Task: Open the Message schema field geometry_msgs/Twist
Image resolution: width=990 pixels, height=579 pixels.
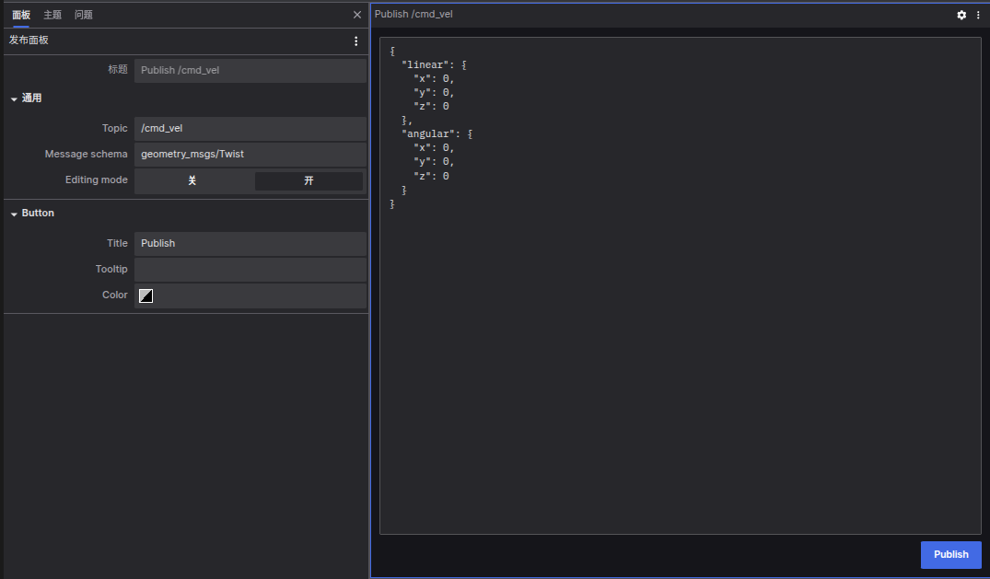Action: (250, 154)
